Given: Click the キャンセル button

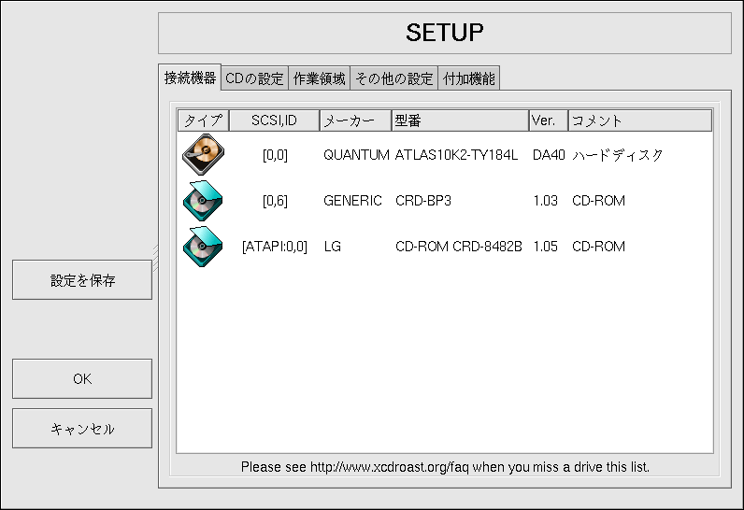Looking at the screenshot, I should coord(82,429).
